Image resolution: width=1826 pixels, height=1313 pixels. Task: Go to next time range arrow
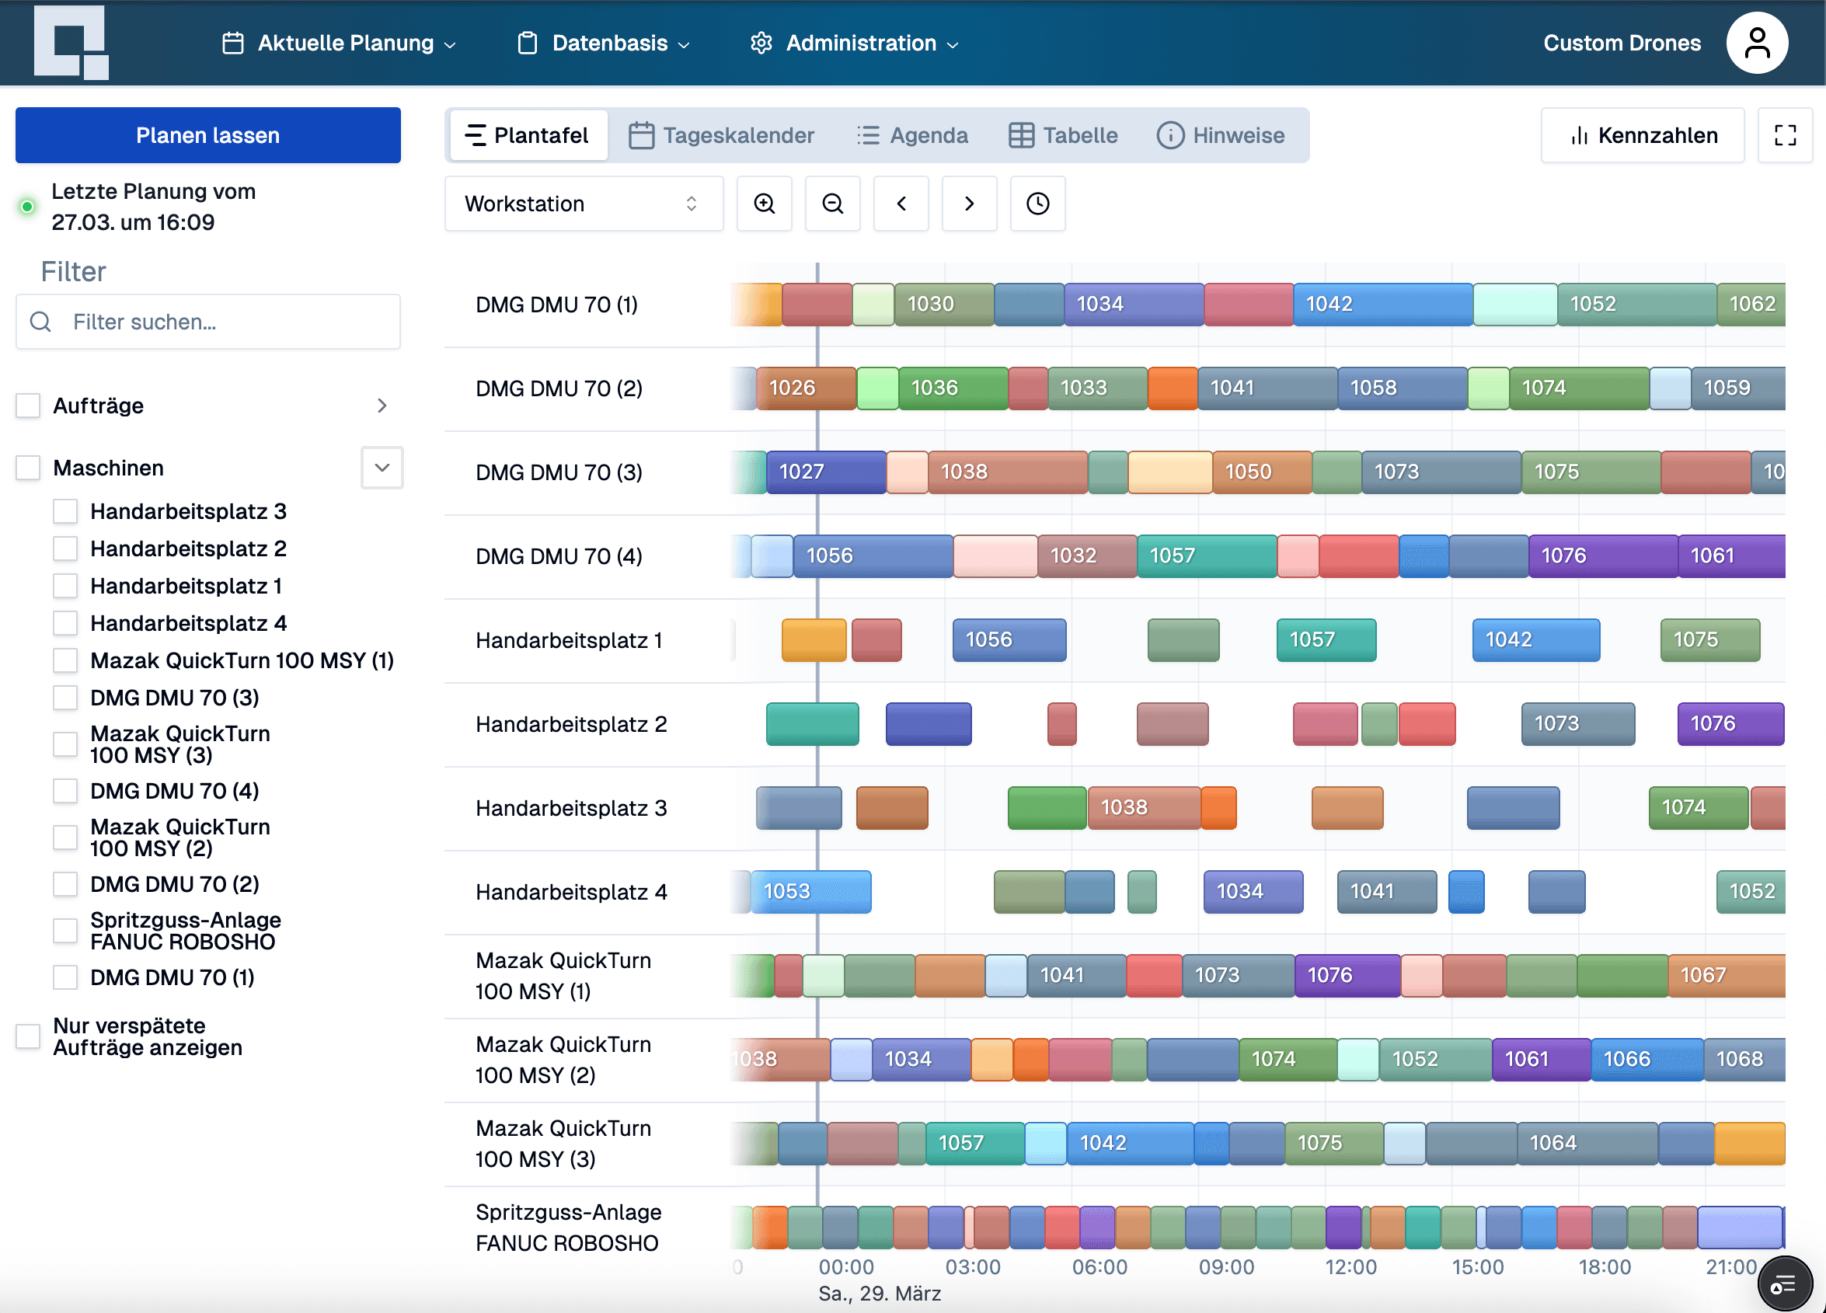(x=970, y=204)
